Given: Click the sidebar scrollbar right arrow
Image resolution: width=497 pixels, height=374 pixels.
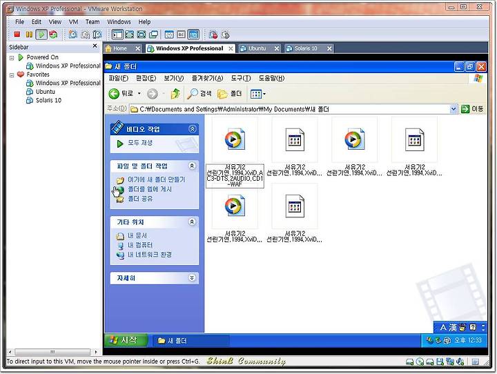Looking at the screenshot, I should [96, 352].
